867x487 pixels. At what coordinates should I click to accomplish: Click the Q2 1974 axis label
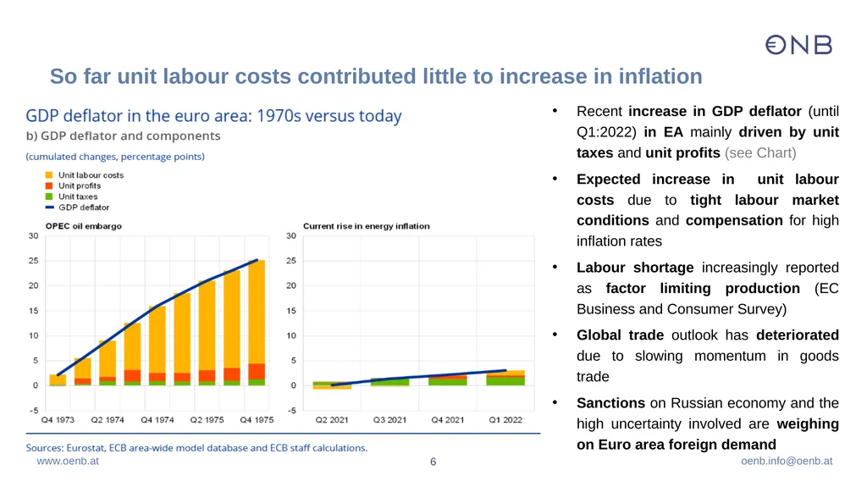(108, 420)
